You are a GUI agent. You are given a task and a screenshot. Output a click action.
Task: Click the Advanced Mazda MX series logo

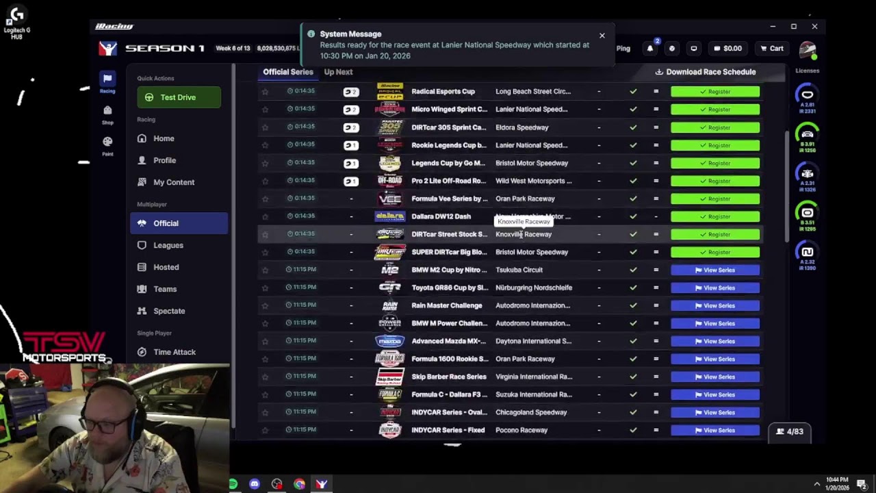[x=390, y=341]
